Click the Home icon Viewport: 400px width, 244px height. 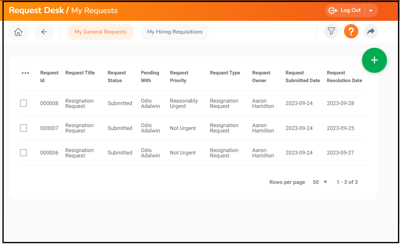click(x=18, y=31)
